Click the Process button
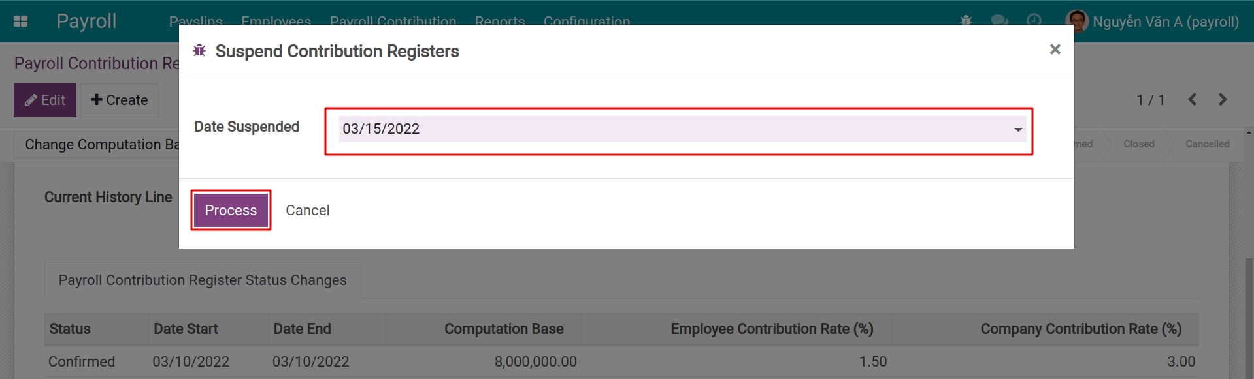Viewport: 1254px width, 379px height. (x=230, y=210)
